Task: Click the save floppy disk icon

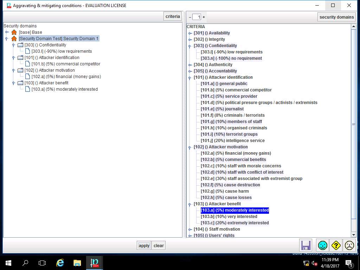Action: (306, 245)
